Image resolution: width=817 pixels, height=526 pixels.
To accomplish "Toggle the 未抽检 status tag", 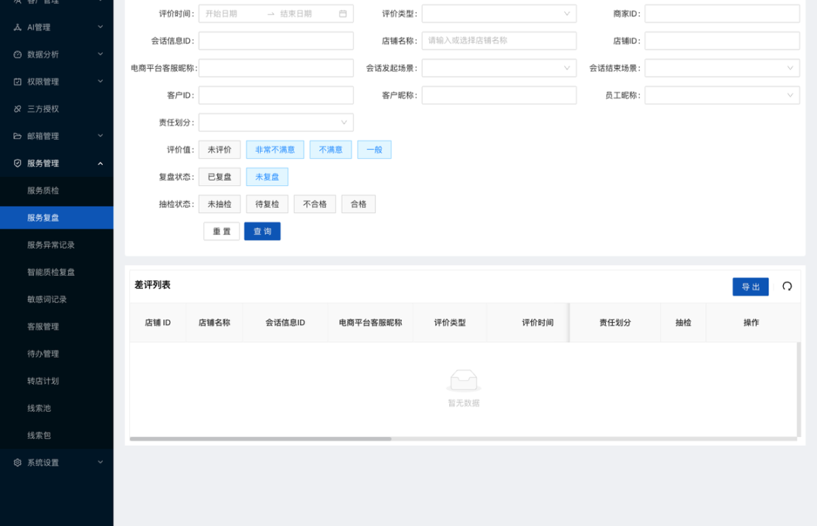I will point(219,204).
